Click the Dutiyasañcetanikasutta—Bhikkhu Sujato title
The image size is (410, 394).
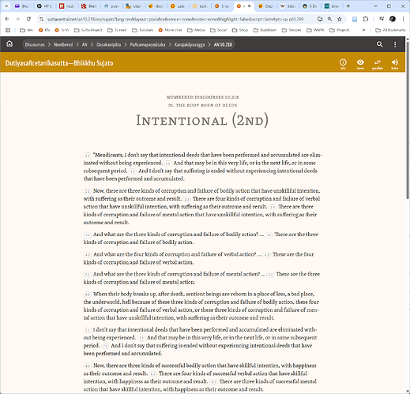59,63
